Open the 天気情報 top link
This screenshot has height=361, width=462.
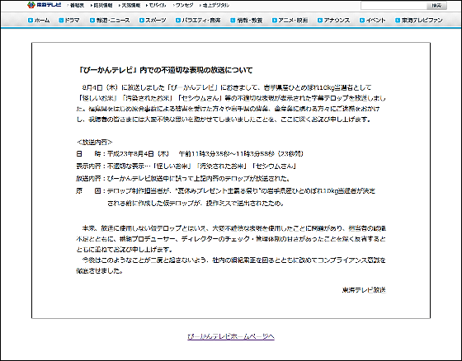(x=130, y=5)
